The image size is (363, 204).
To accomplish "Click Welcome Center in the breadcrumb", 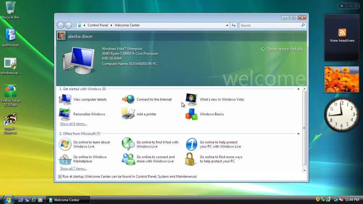I will point(127,25).
